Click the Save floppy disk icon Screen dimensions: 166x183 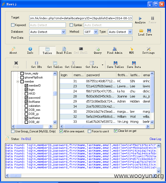coord(149,31)
